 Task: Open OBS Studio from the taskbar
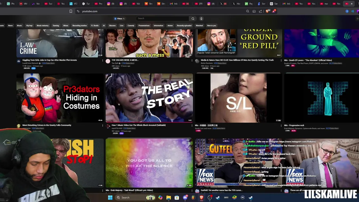[x=210, y=198]
